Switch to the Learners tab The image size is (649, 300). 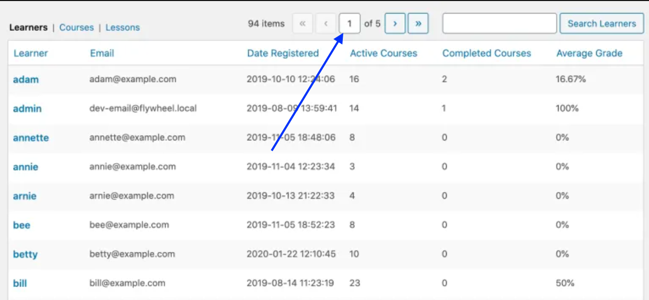click(x=28, y=28)
